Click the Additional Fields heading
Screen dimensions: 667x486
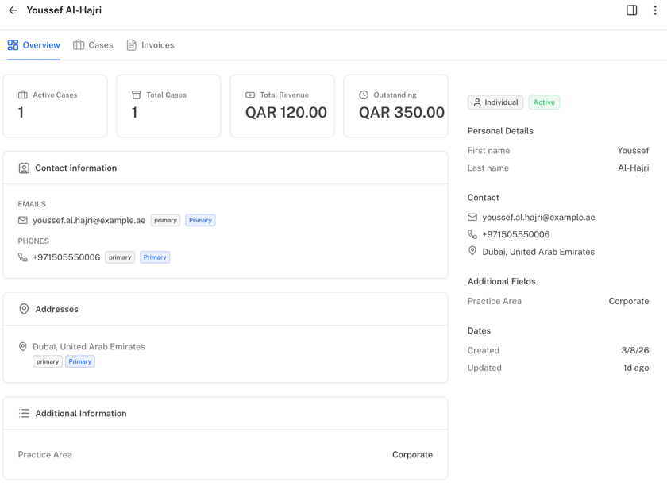(502, 281)
